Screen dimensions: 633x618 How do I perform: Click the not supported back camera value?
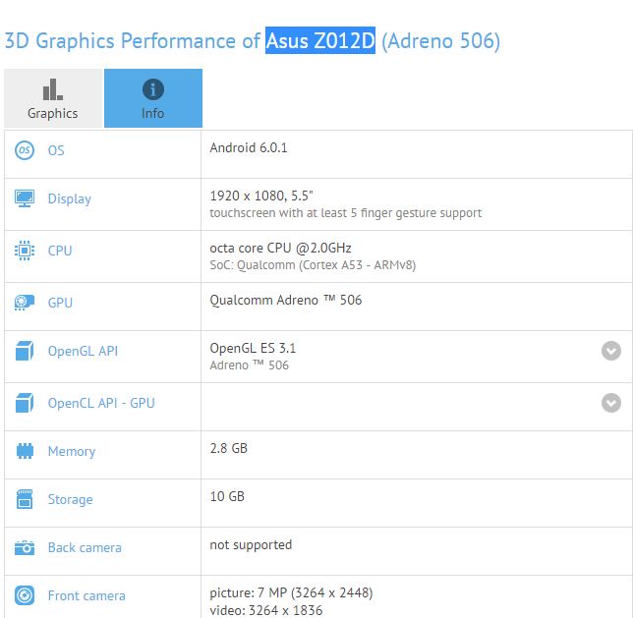coord(251,544)
